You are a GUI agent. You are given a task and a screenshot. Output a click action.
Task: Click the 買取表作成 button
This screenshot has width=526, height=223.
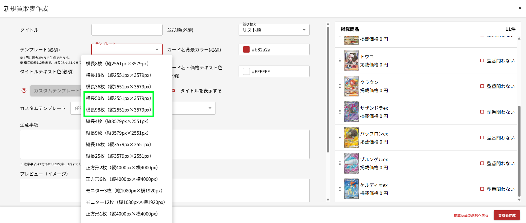point(507,215)
